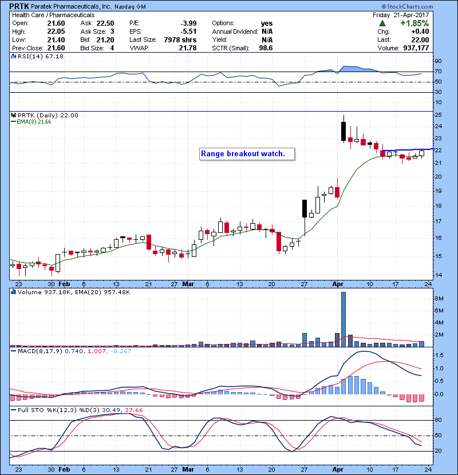Click the Friday 21-Apr-2017 date label
Image resolution: width=458 pixels, height=475 pixels.
point(401,15)
